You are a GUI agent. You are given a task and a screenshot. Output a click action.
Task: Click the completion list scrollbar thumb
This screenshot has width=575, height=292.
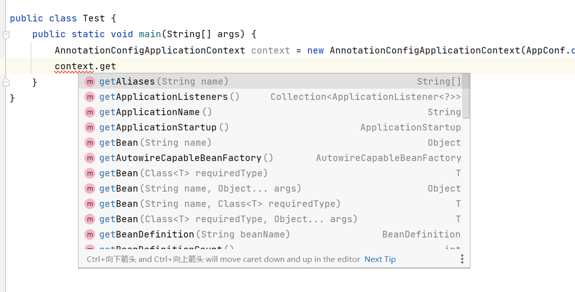point(466,96)
